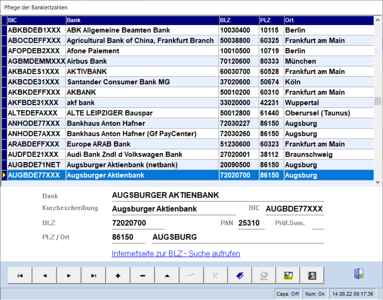
Task: Jump to the last record in navigator
Action: (93, 276)
